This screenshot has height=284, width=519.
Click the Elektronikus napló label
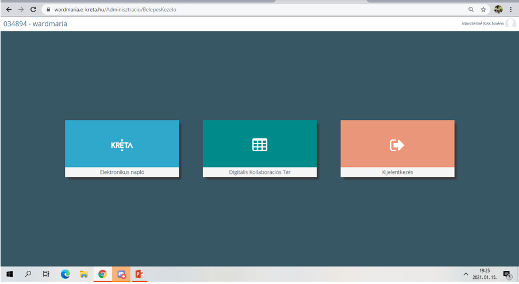coord(122,172)
